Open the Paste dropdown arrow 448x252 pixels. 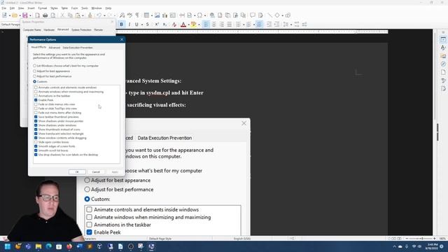tap(83, 15)
